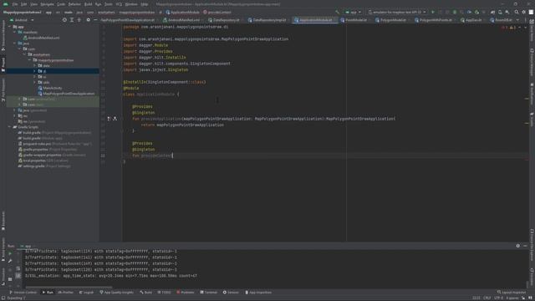The image size is (535, 301).
Task: Open local.properties in the project tree
Action: coord(43,161)
